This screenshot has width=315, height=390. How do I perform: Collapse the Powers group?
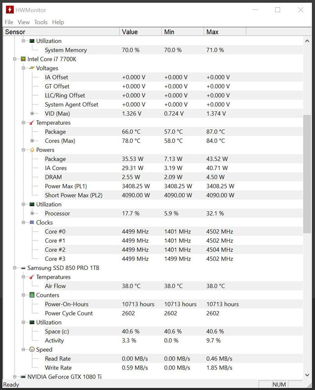coord(24,150)
